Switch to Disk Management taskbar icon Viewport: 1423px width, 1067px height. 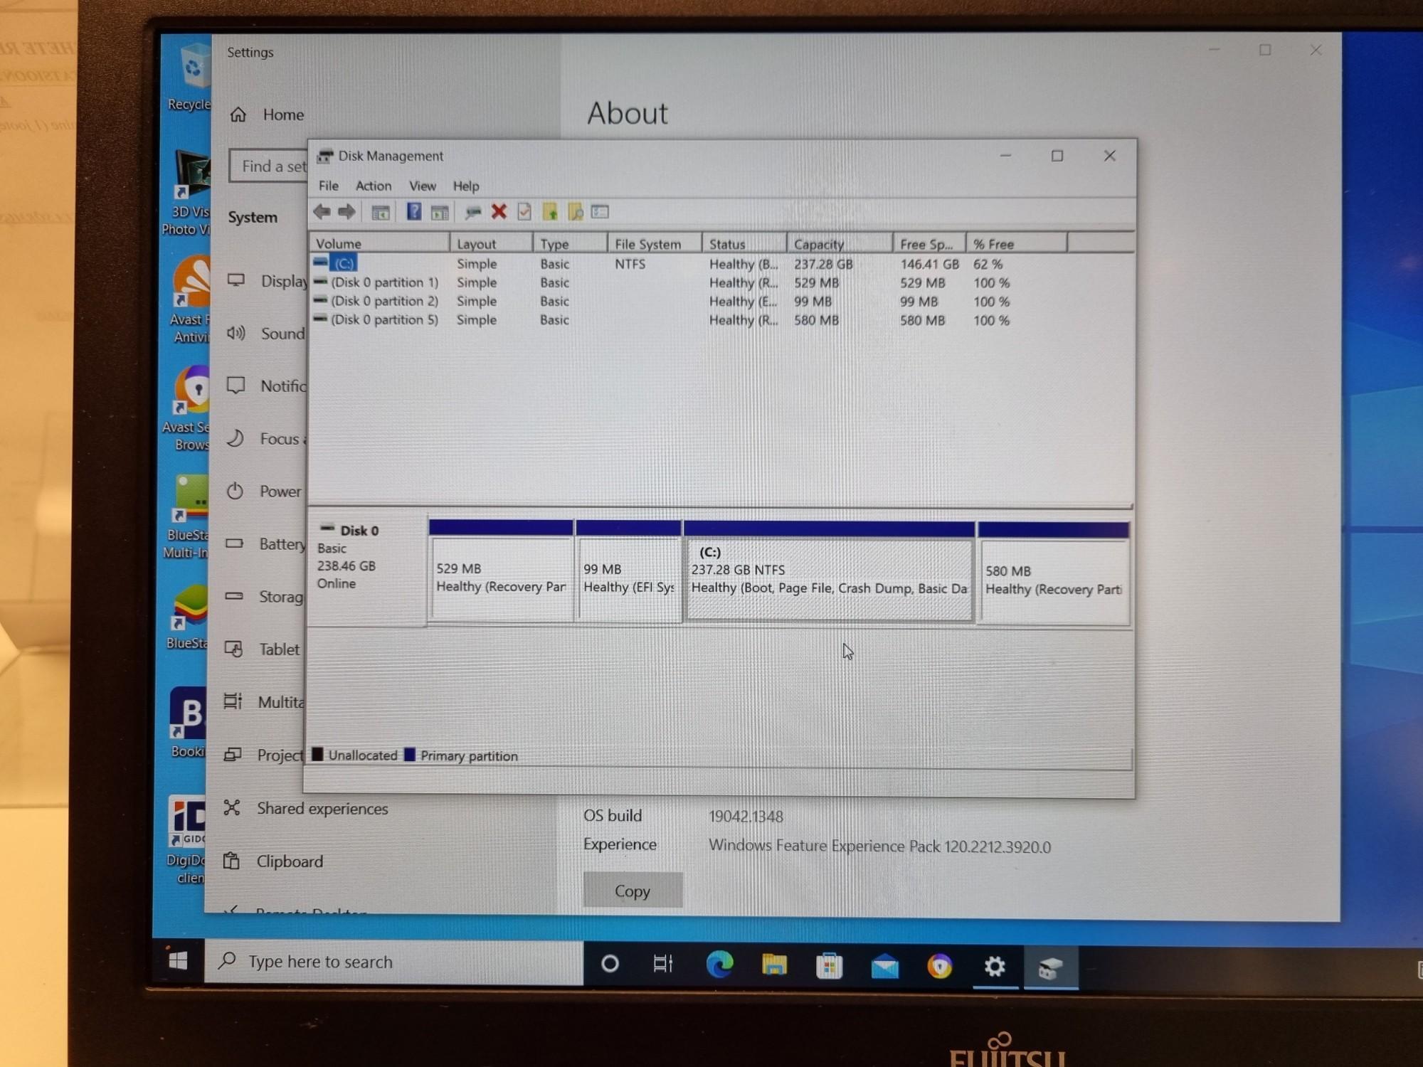tap(1051, 968)
